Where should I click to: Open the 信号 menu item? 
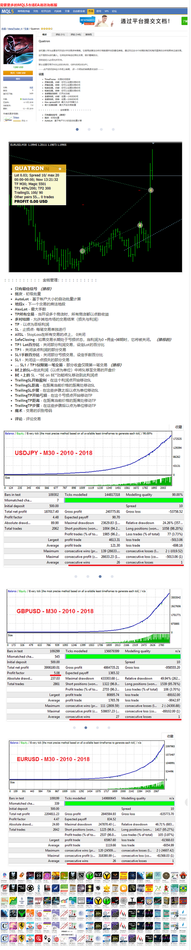(x=99, y=11)
